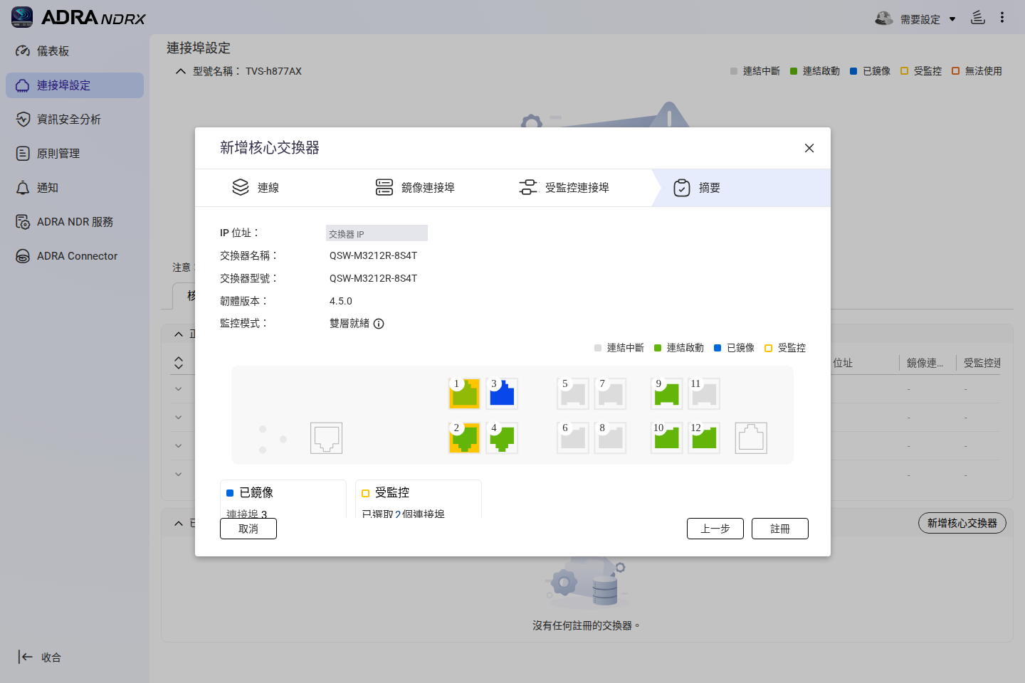Click the 註冊 register button

780,529
